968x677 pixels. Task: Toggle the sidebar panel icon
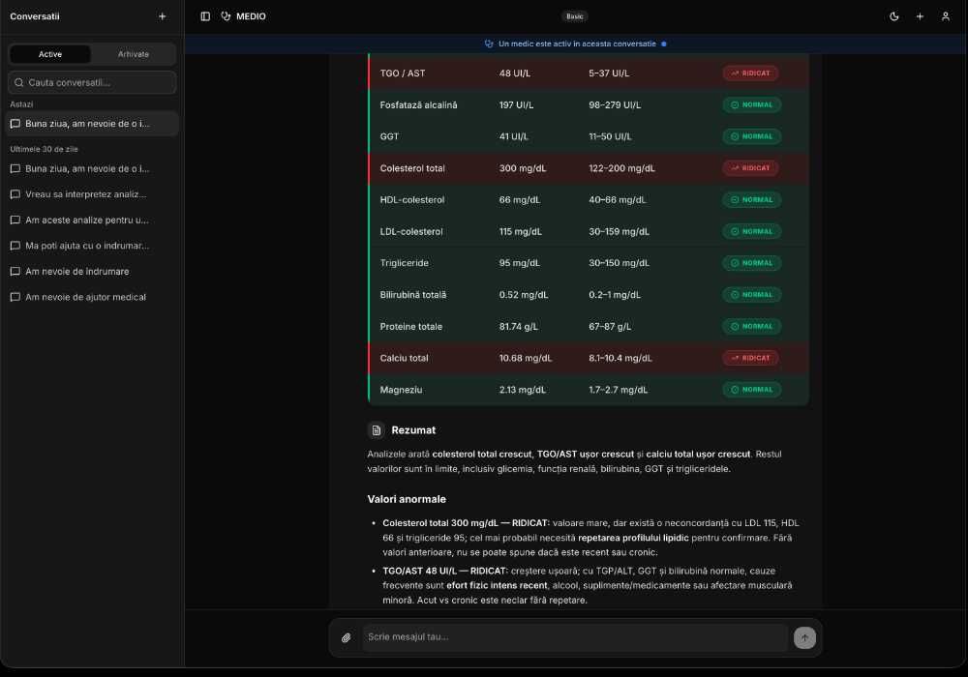(205, 16)
